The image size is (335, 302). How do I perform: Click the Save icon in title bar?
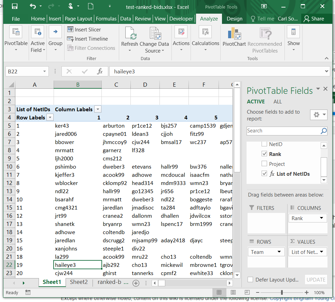(15, 6)
